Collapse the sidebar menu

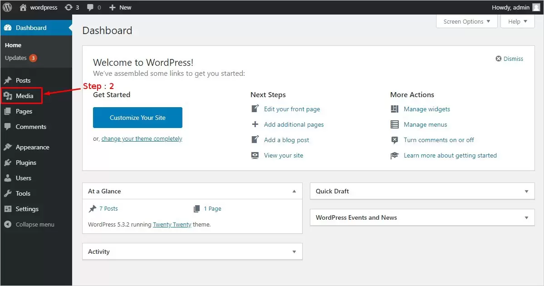[34, 224]
